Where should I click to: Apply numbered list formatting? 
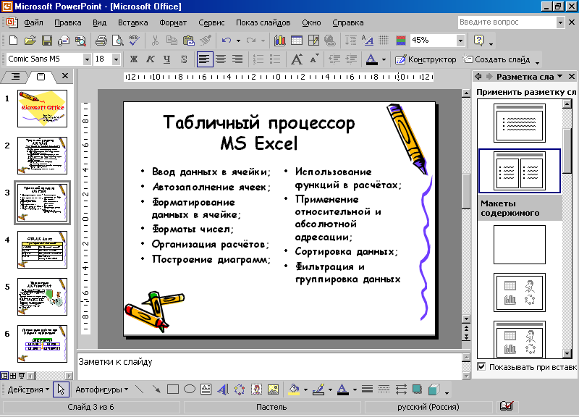[258, 59]
